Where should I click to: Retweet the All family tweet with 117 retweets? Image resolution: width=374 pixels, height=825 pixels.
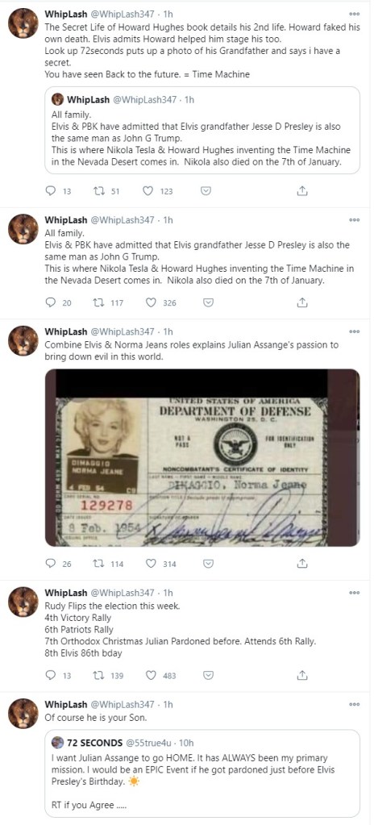pos(98,302)
